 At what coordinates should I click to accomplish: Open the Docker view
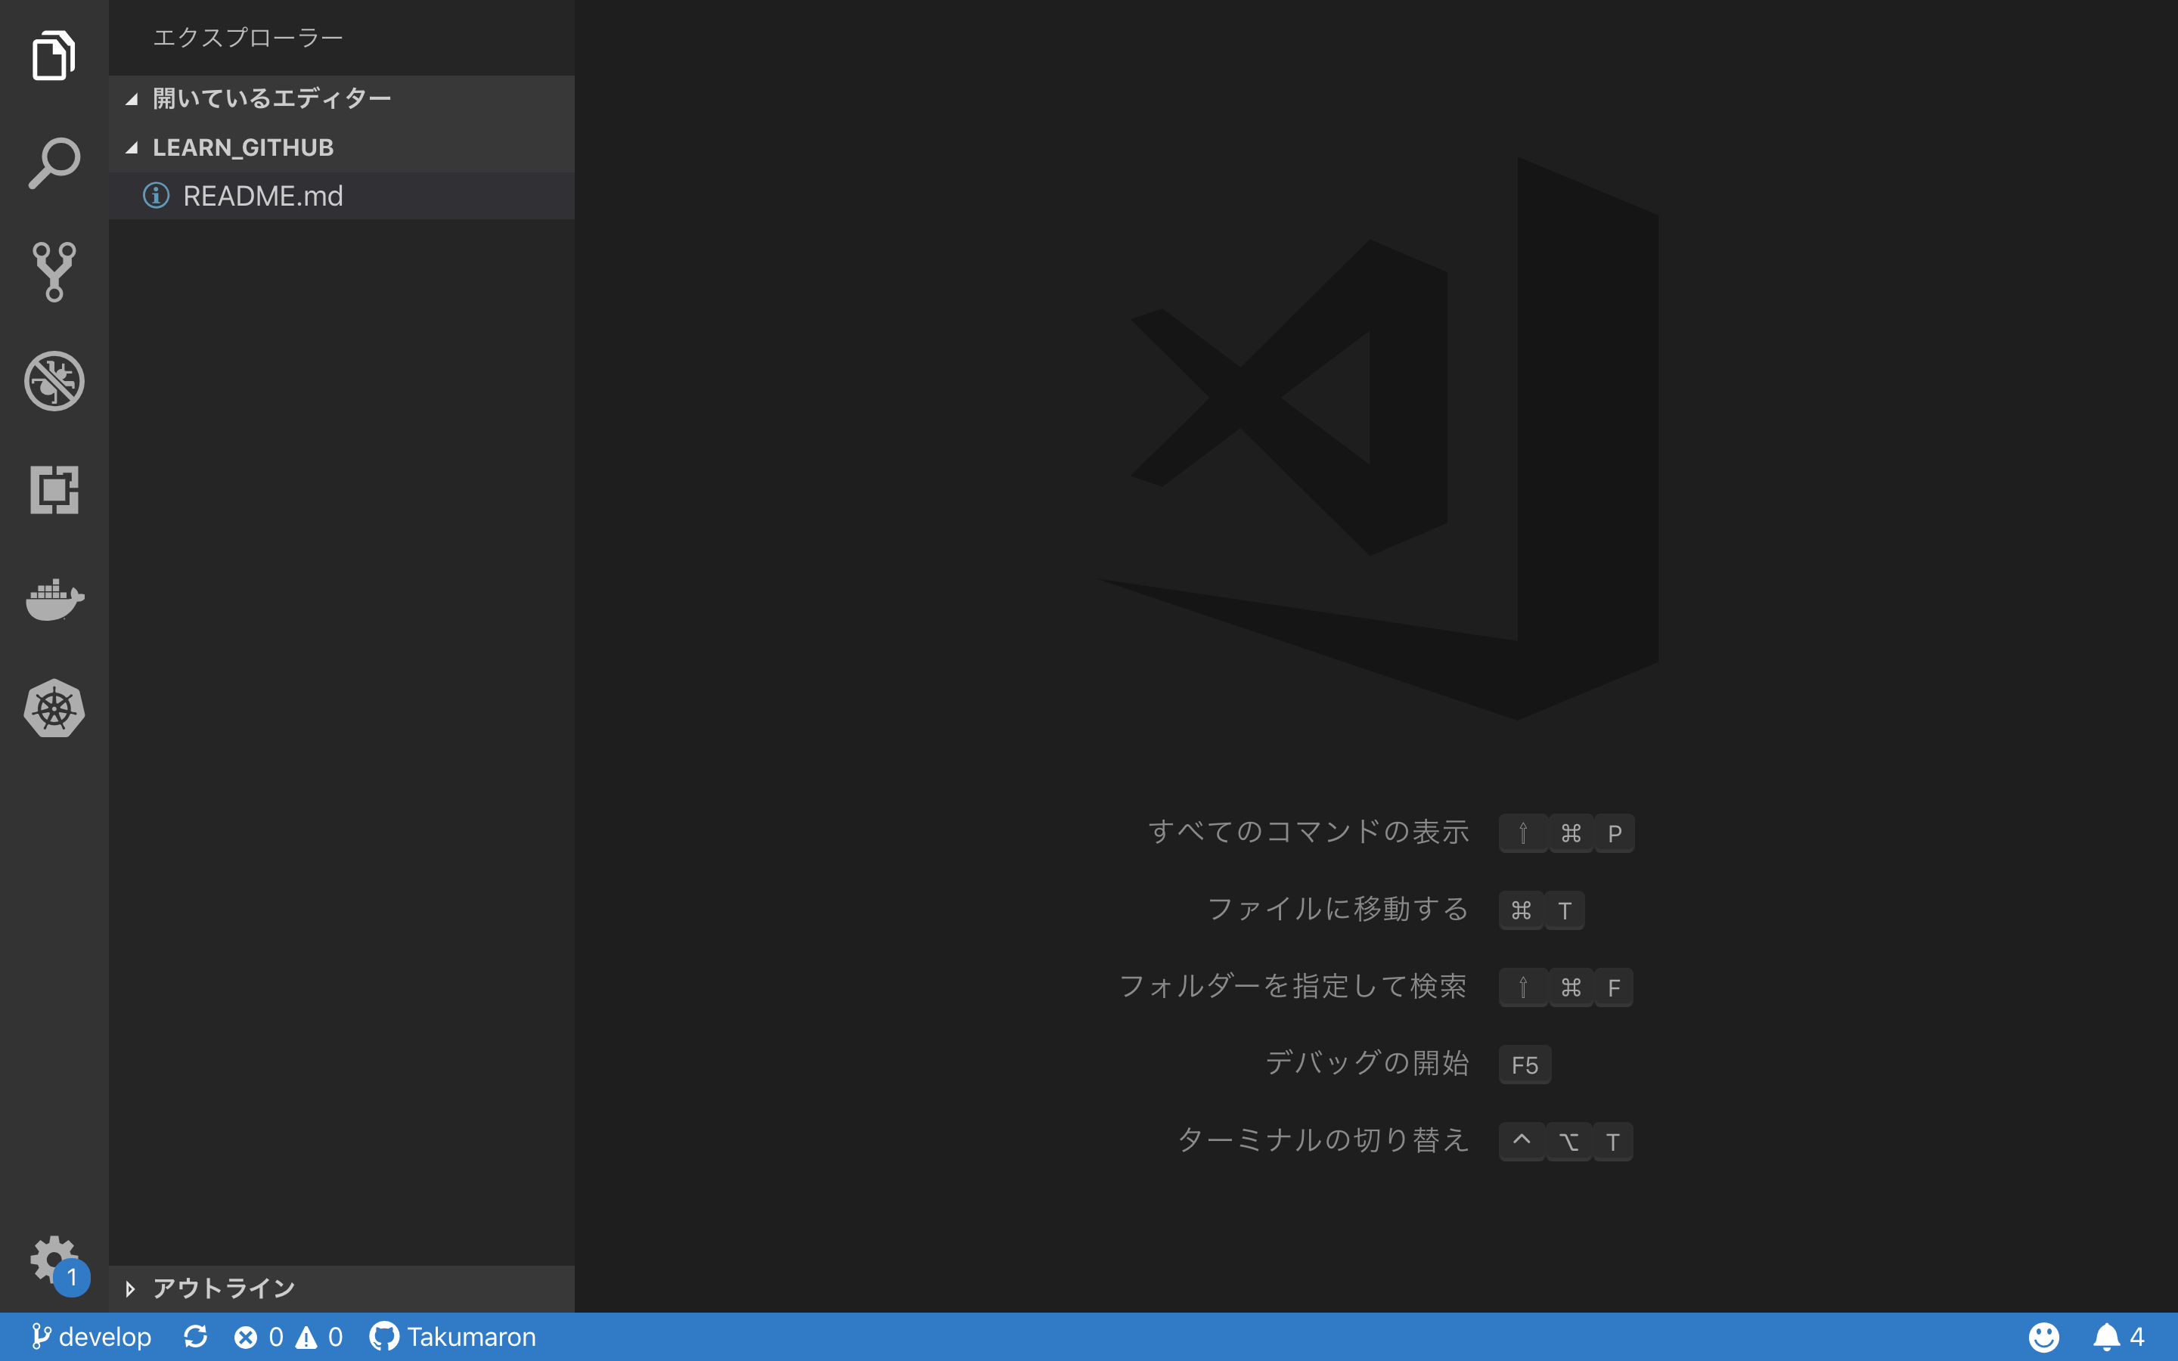54,600
